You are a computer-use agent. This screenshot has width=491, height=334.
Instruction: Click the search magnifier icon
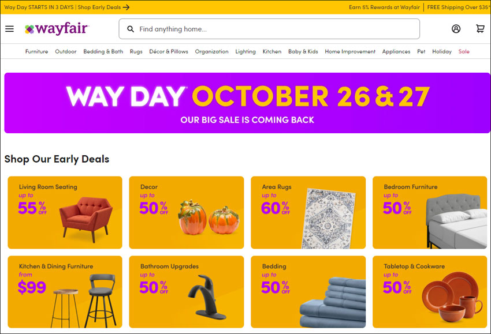(x=131, y=29)
